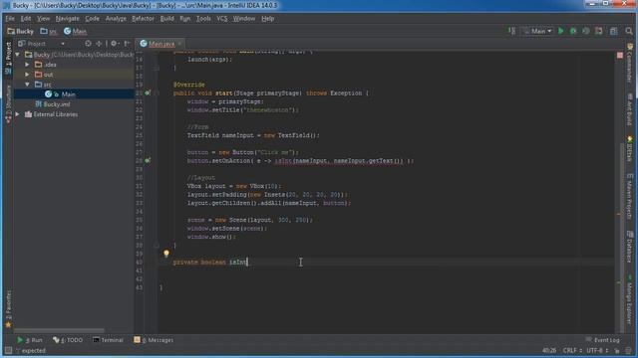
Task: Click the lambda gutter icon beside setOnAction line
Action: pos(148,160)
